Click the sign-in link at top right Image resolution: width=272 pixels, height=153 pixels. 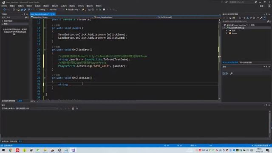tap(262, 6)
